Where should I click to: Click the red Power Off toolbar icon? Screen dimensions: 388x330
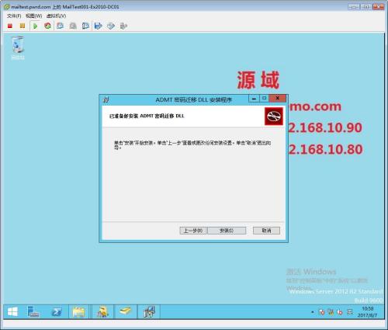10,26
